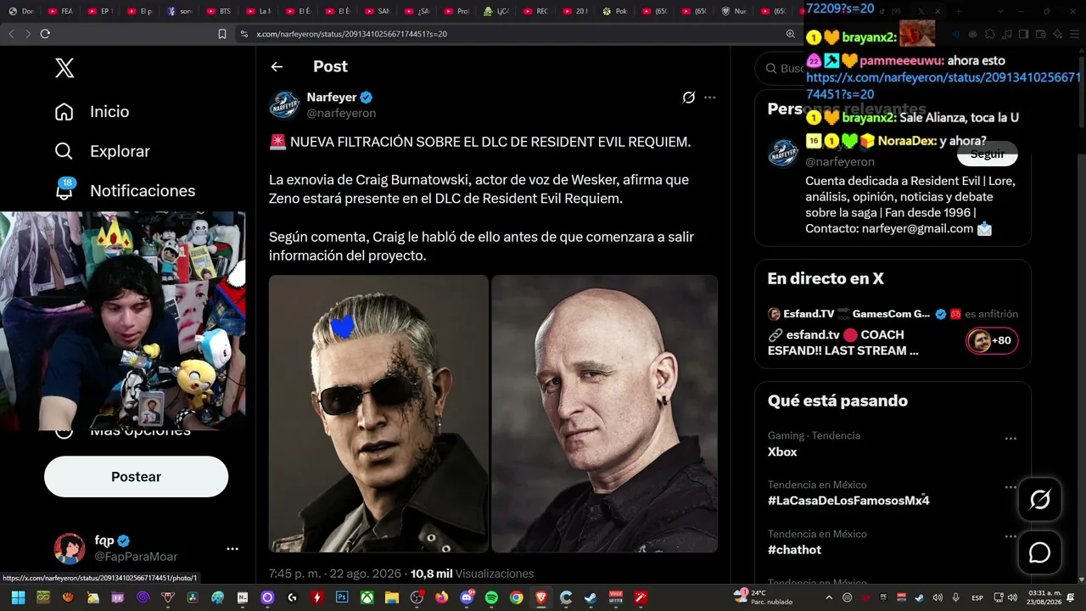This screenshot has height=611, width=1086.
Task: Open options for chathot trend
Action: click(1010, 537)
